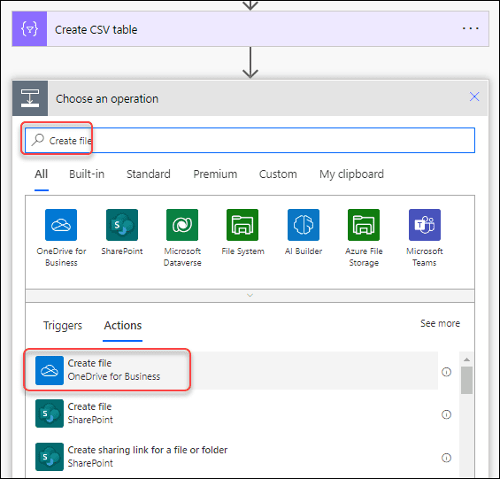
Task: Switch to the Premium tab
Action: pyautogui.click(x=215, y=174)
